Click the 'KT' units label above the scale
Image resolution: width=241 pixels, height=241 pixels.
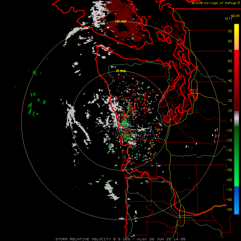coord(229,18)
